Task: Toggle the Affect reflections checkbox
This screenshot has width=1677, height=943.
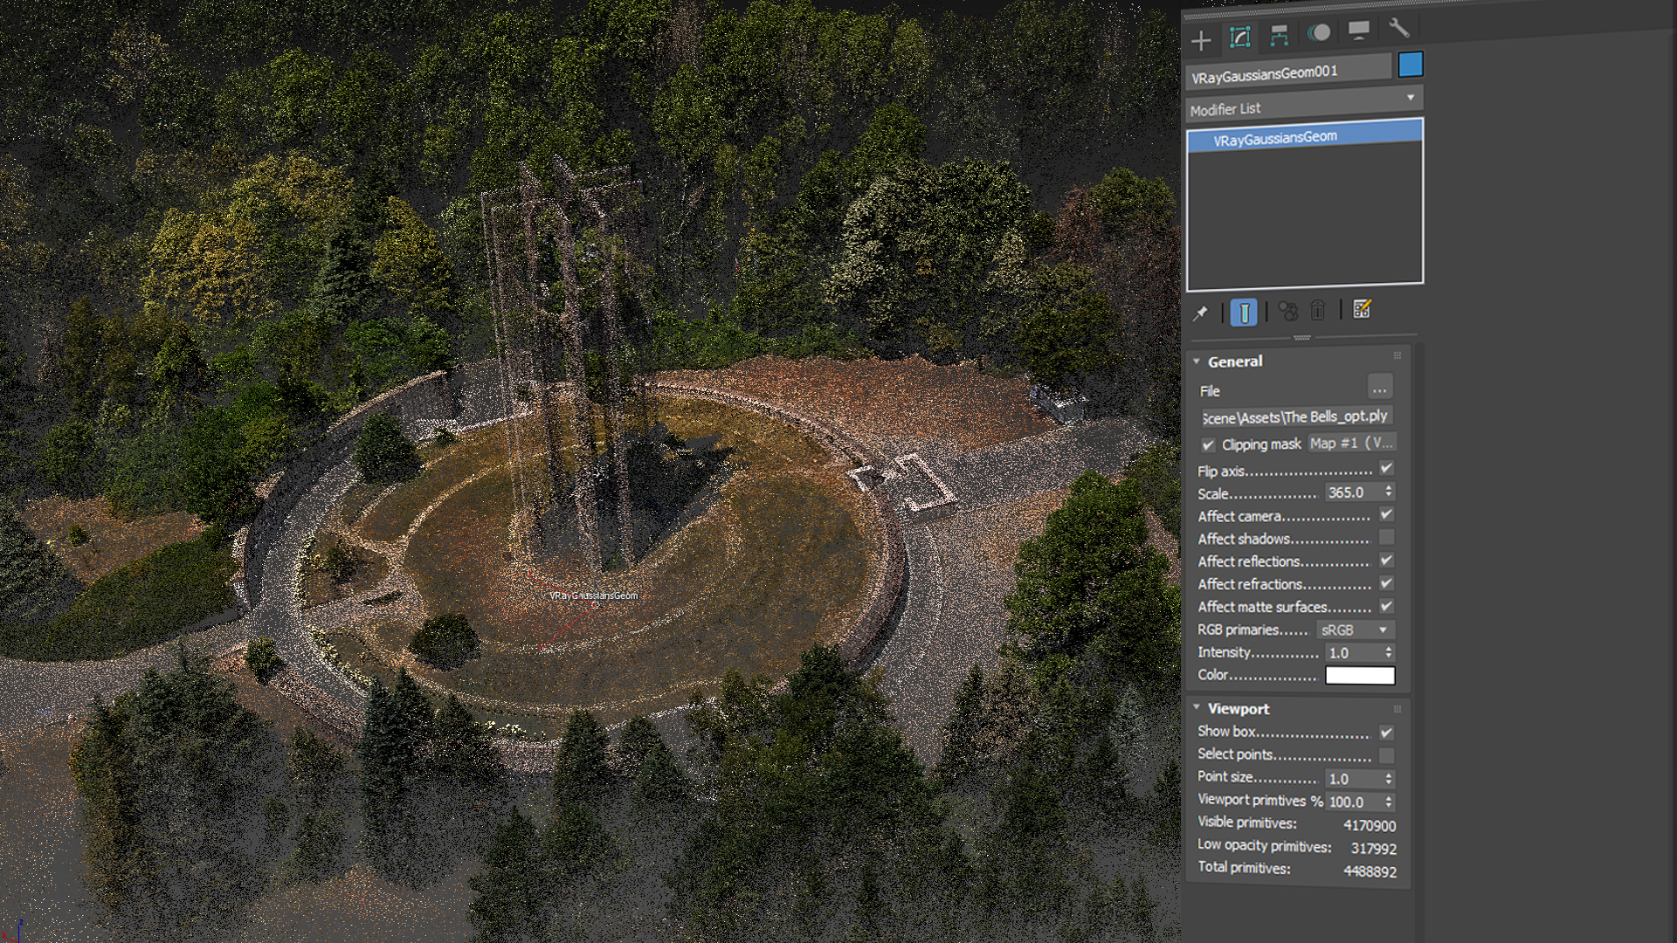Action: click(x=1386, y=560)
